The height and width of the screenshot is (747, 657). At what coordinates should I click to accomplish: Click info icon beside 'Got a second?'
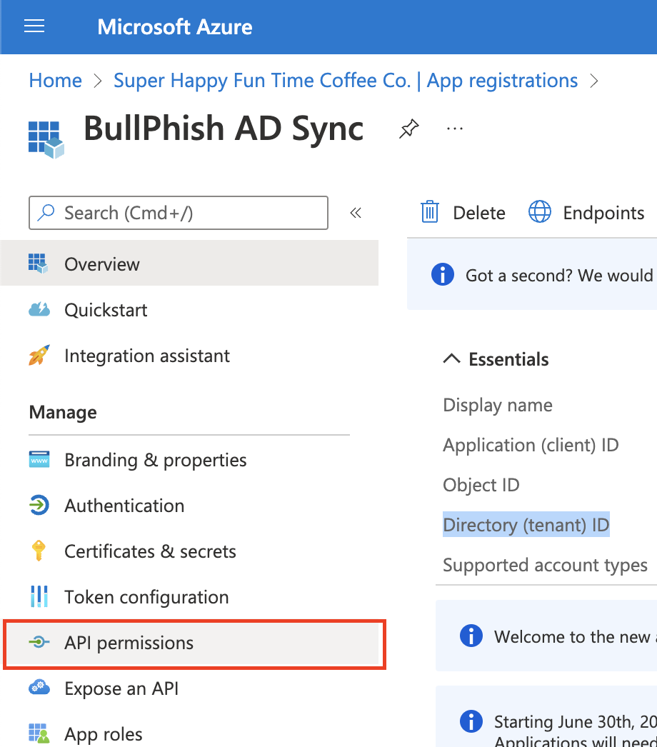(x=443, y=274)
